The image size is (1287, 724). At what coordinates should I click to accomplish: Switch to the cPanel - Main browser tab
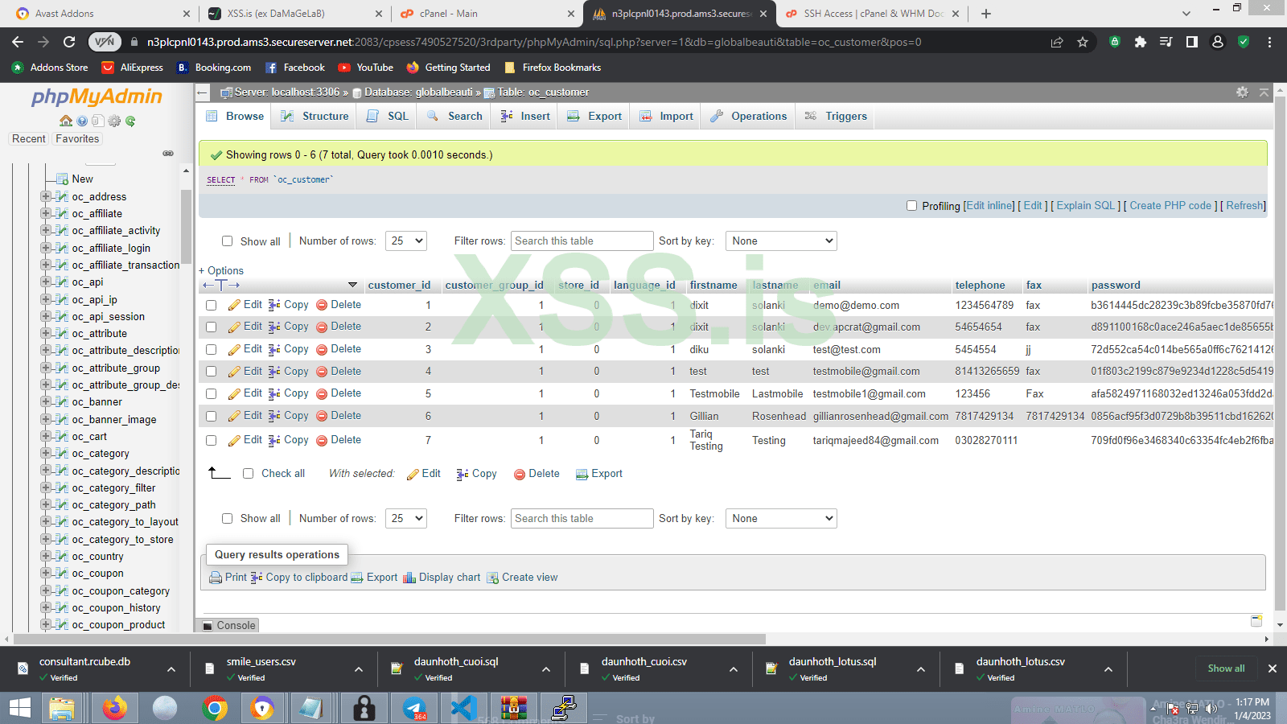click(488, 14)
